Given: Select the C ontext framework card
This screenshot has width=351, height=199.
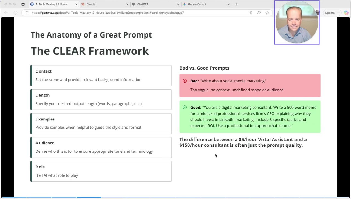Looking at the screenshot, I should tap(101, 76).
